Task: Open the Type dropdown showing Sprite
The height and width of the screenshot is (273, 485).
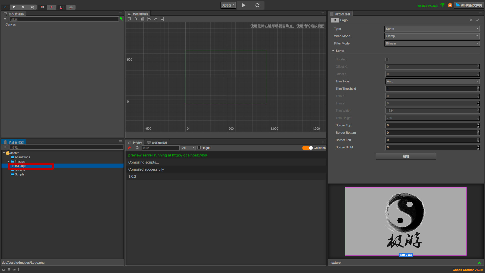Action: tap(432, 29)
